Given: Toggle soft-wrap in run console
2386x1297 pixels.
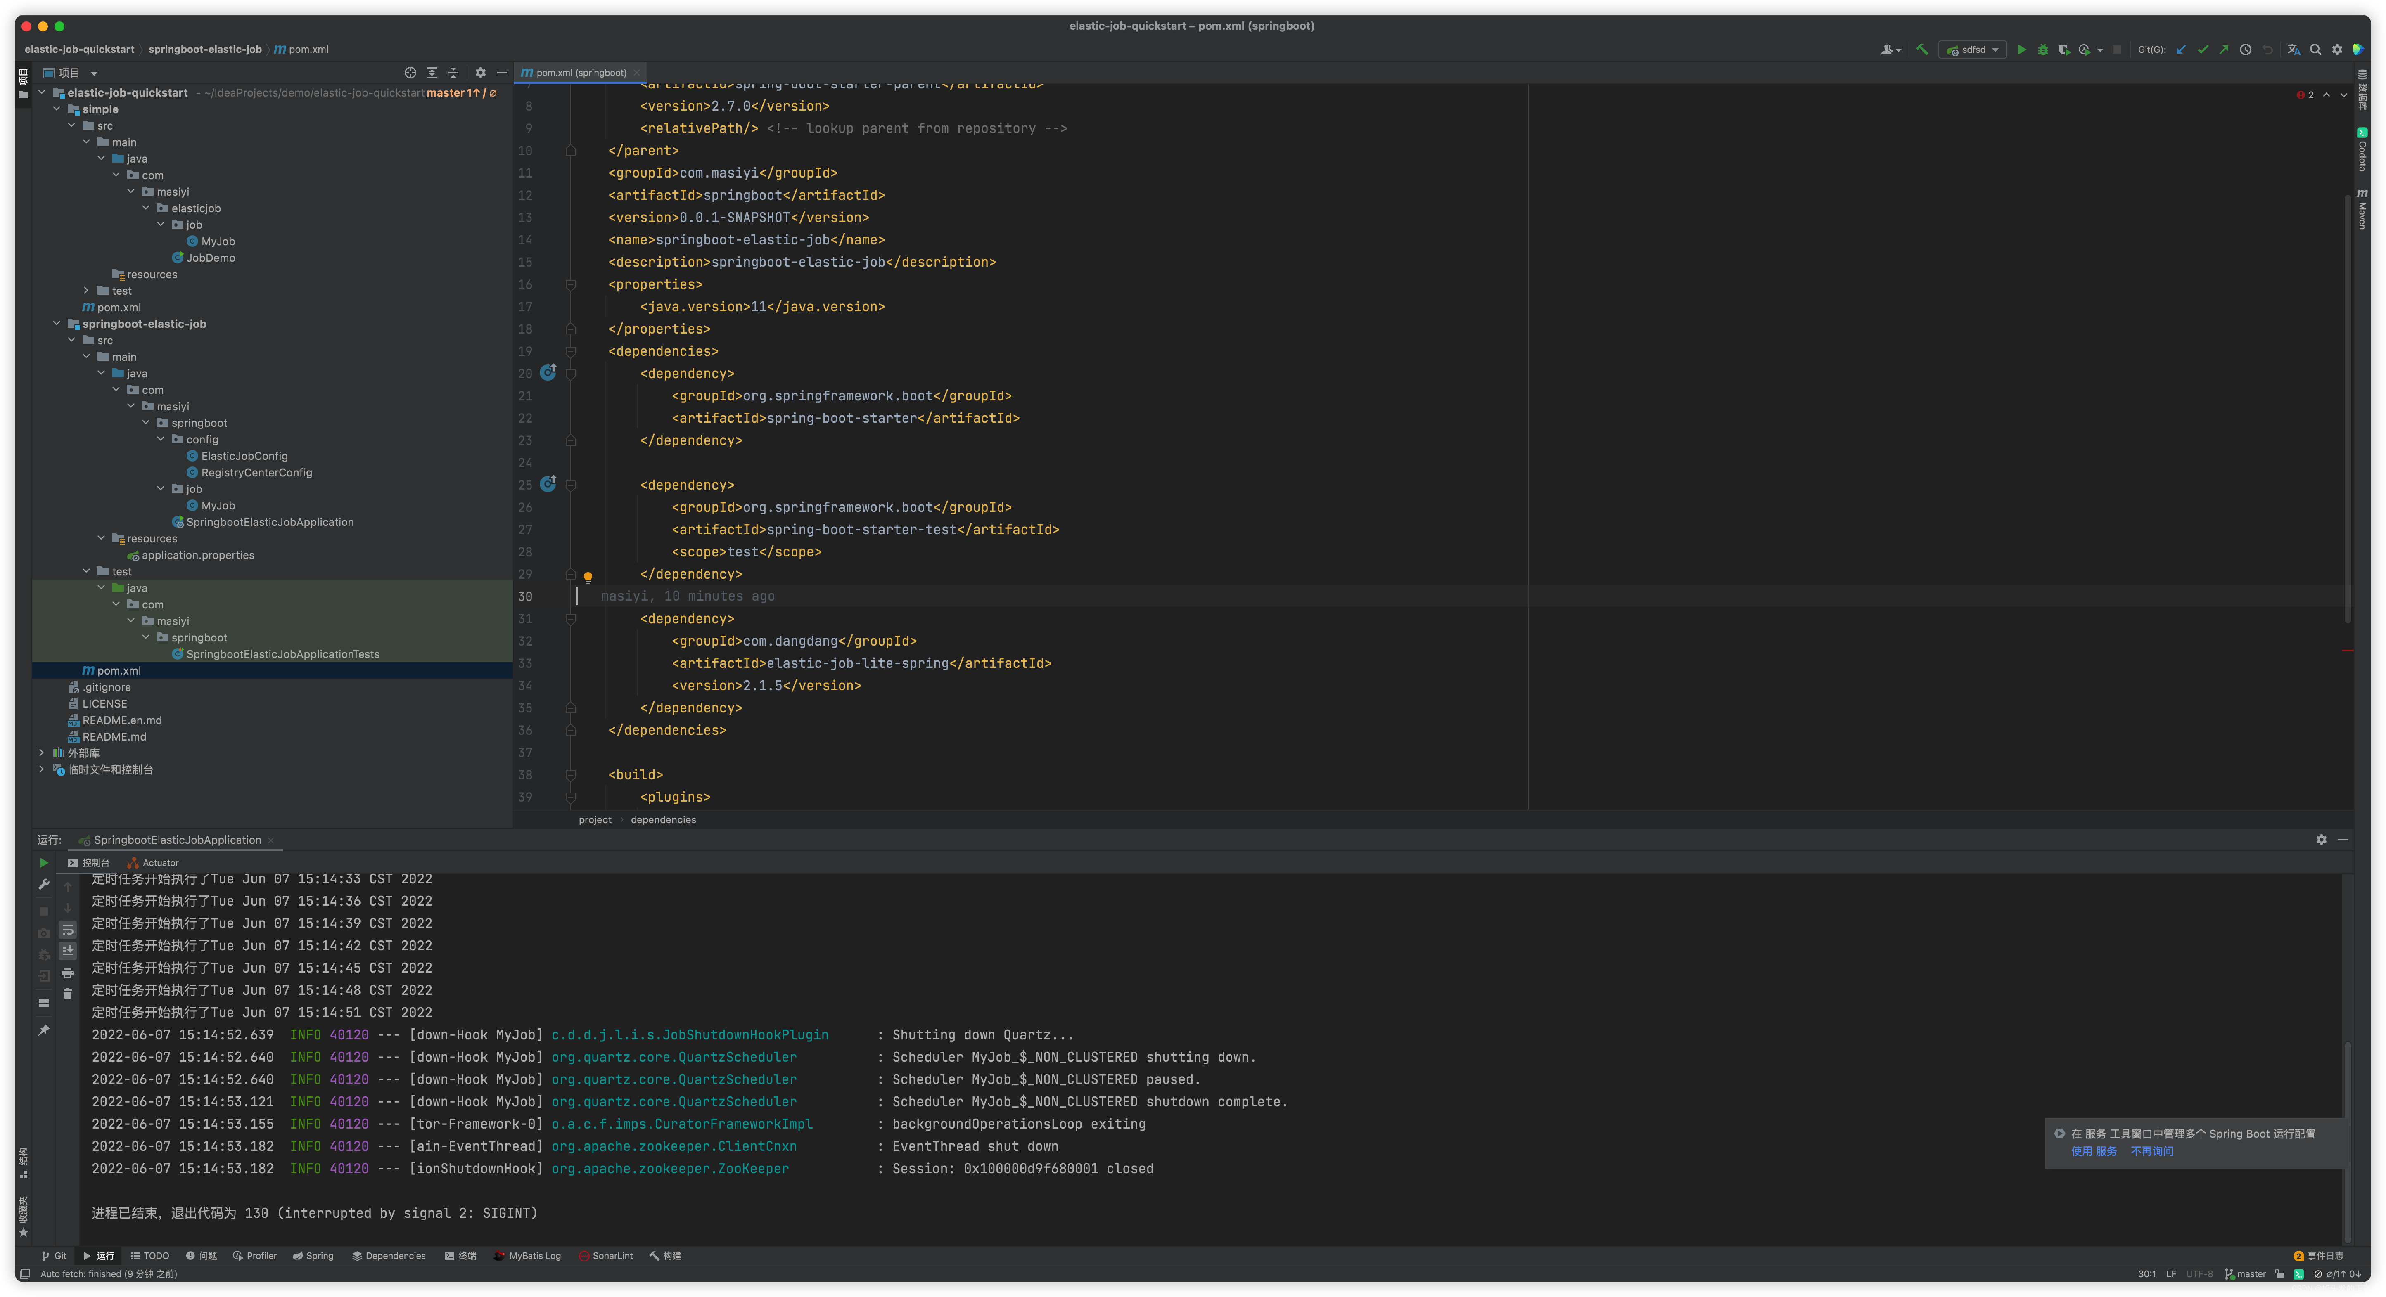Looking at the screenshot, I should pyautogui.click(x=68, y=930).
